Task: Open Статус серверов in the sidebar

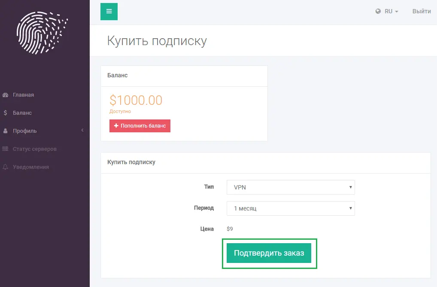Action: pyautogui.click(x=35, y=149)
